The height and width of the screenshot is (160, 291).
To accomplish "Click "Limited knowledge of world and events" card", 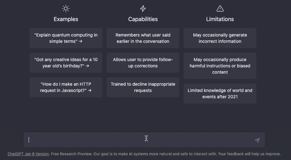I will (x=220, y=93).
